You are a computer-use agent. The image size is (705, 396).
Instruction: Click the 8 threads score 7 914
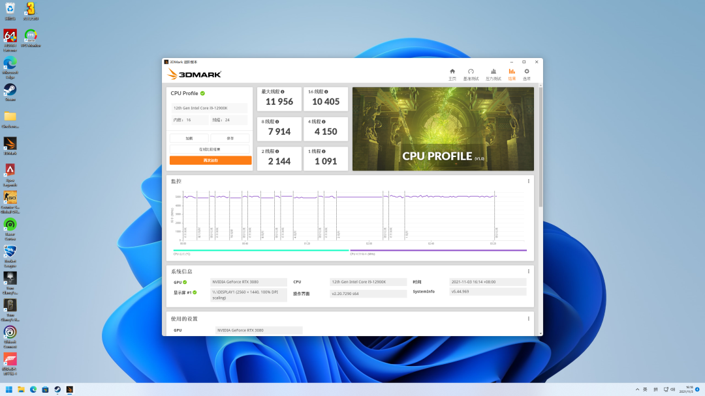pyautogui.click(x=279, y=132)
